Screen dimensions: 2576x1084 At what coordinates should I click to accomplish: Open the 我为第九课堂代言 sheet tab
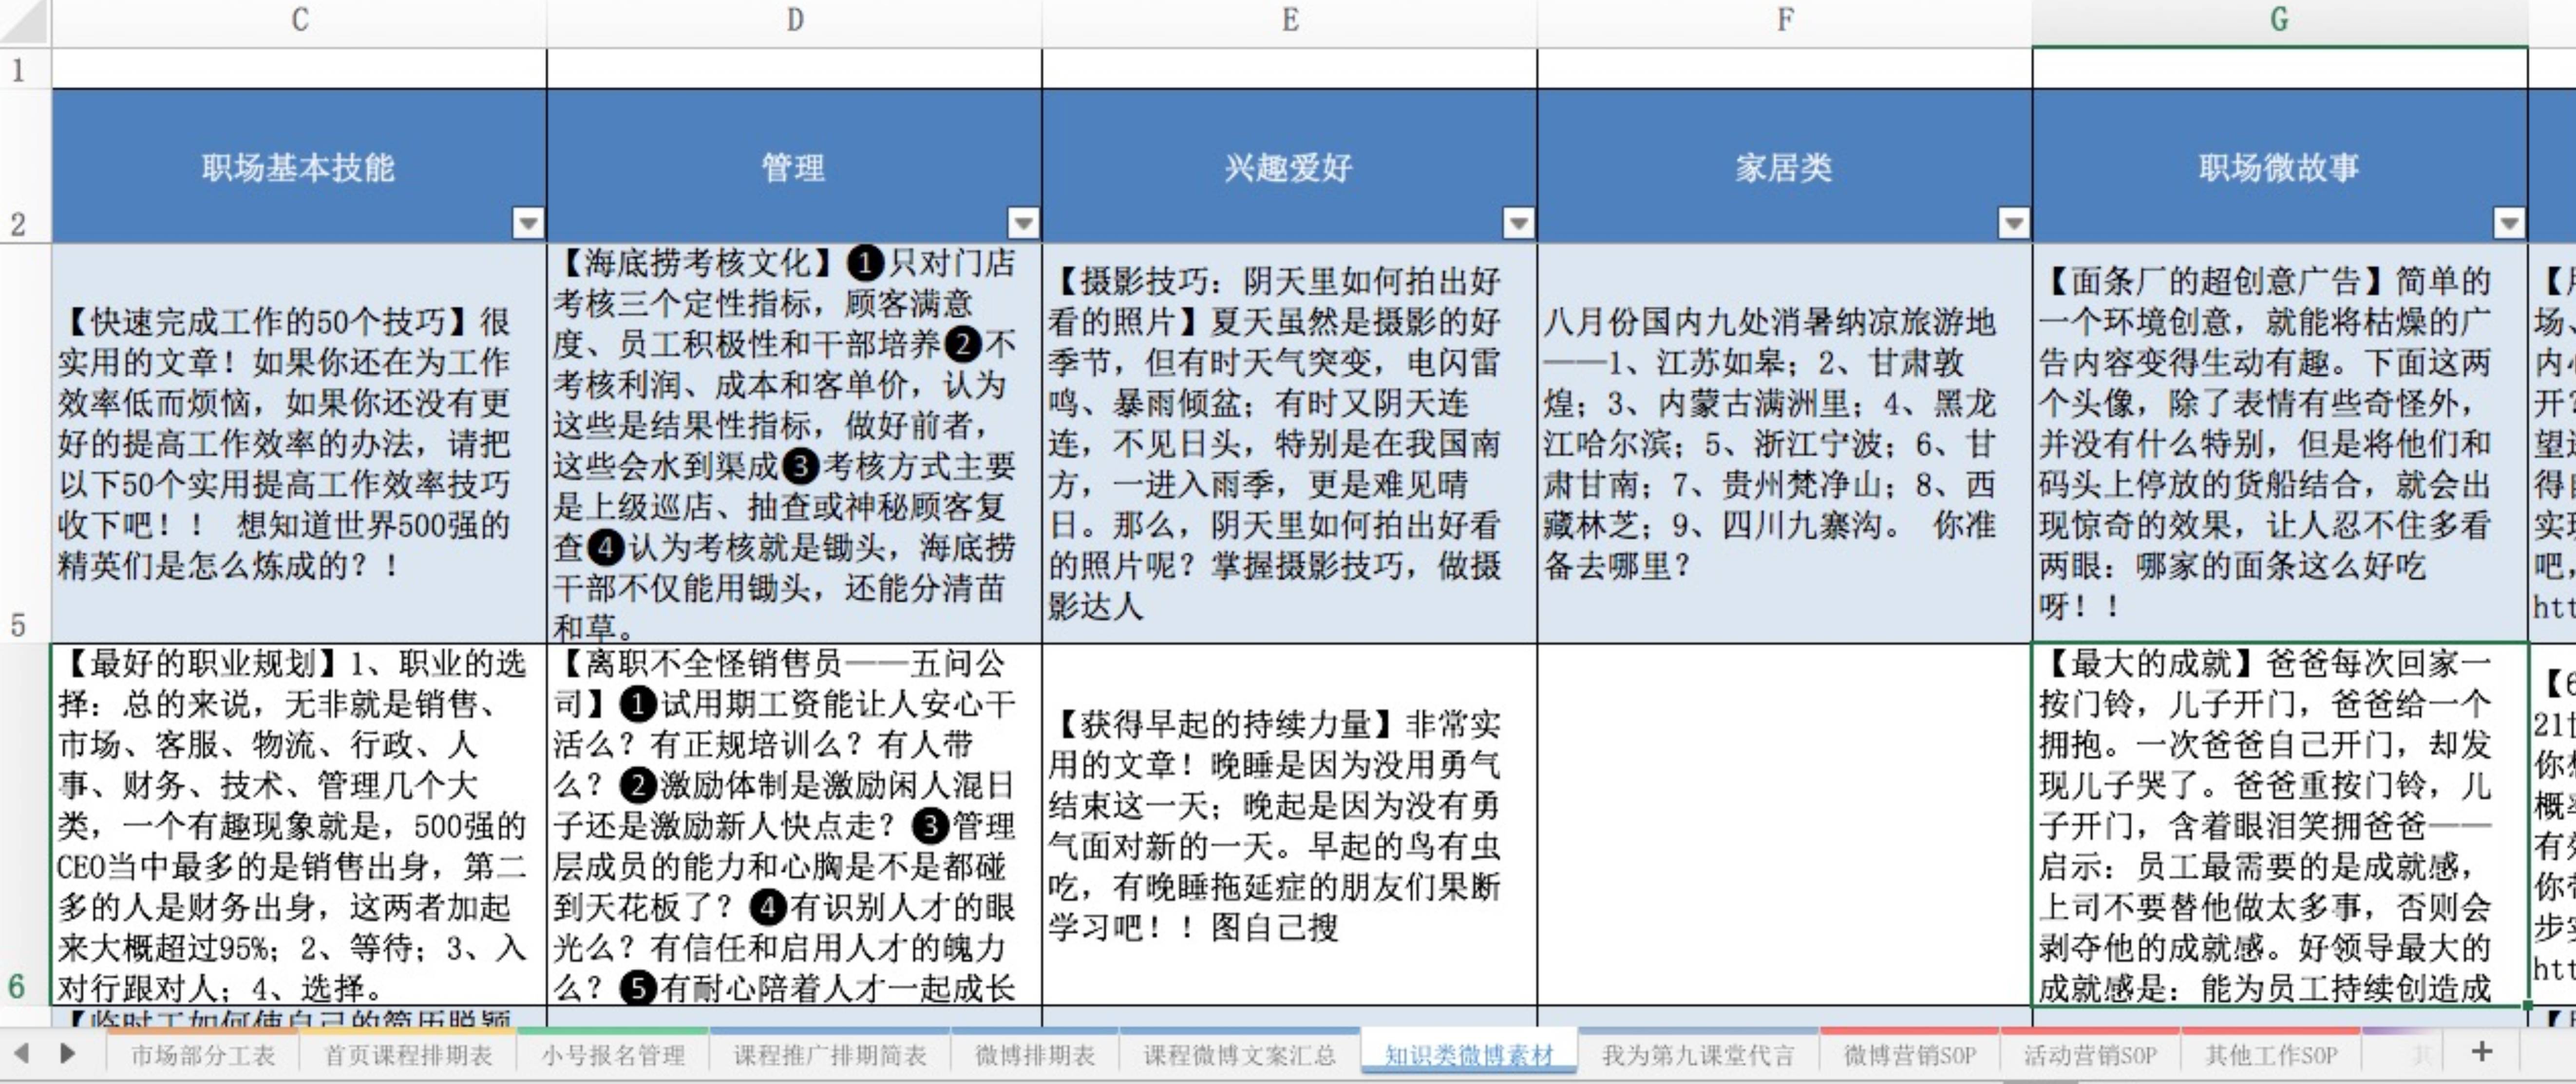(x=1698, y=1055)
